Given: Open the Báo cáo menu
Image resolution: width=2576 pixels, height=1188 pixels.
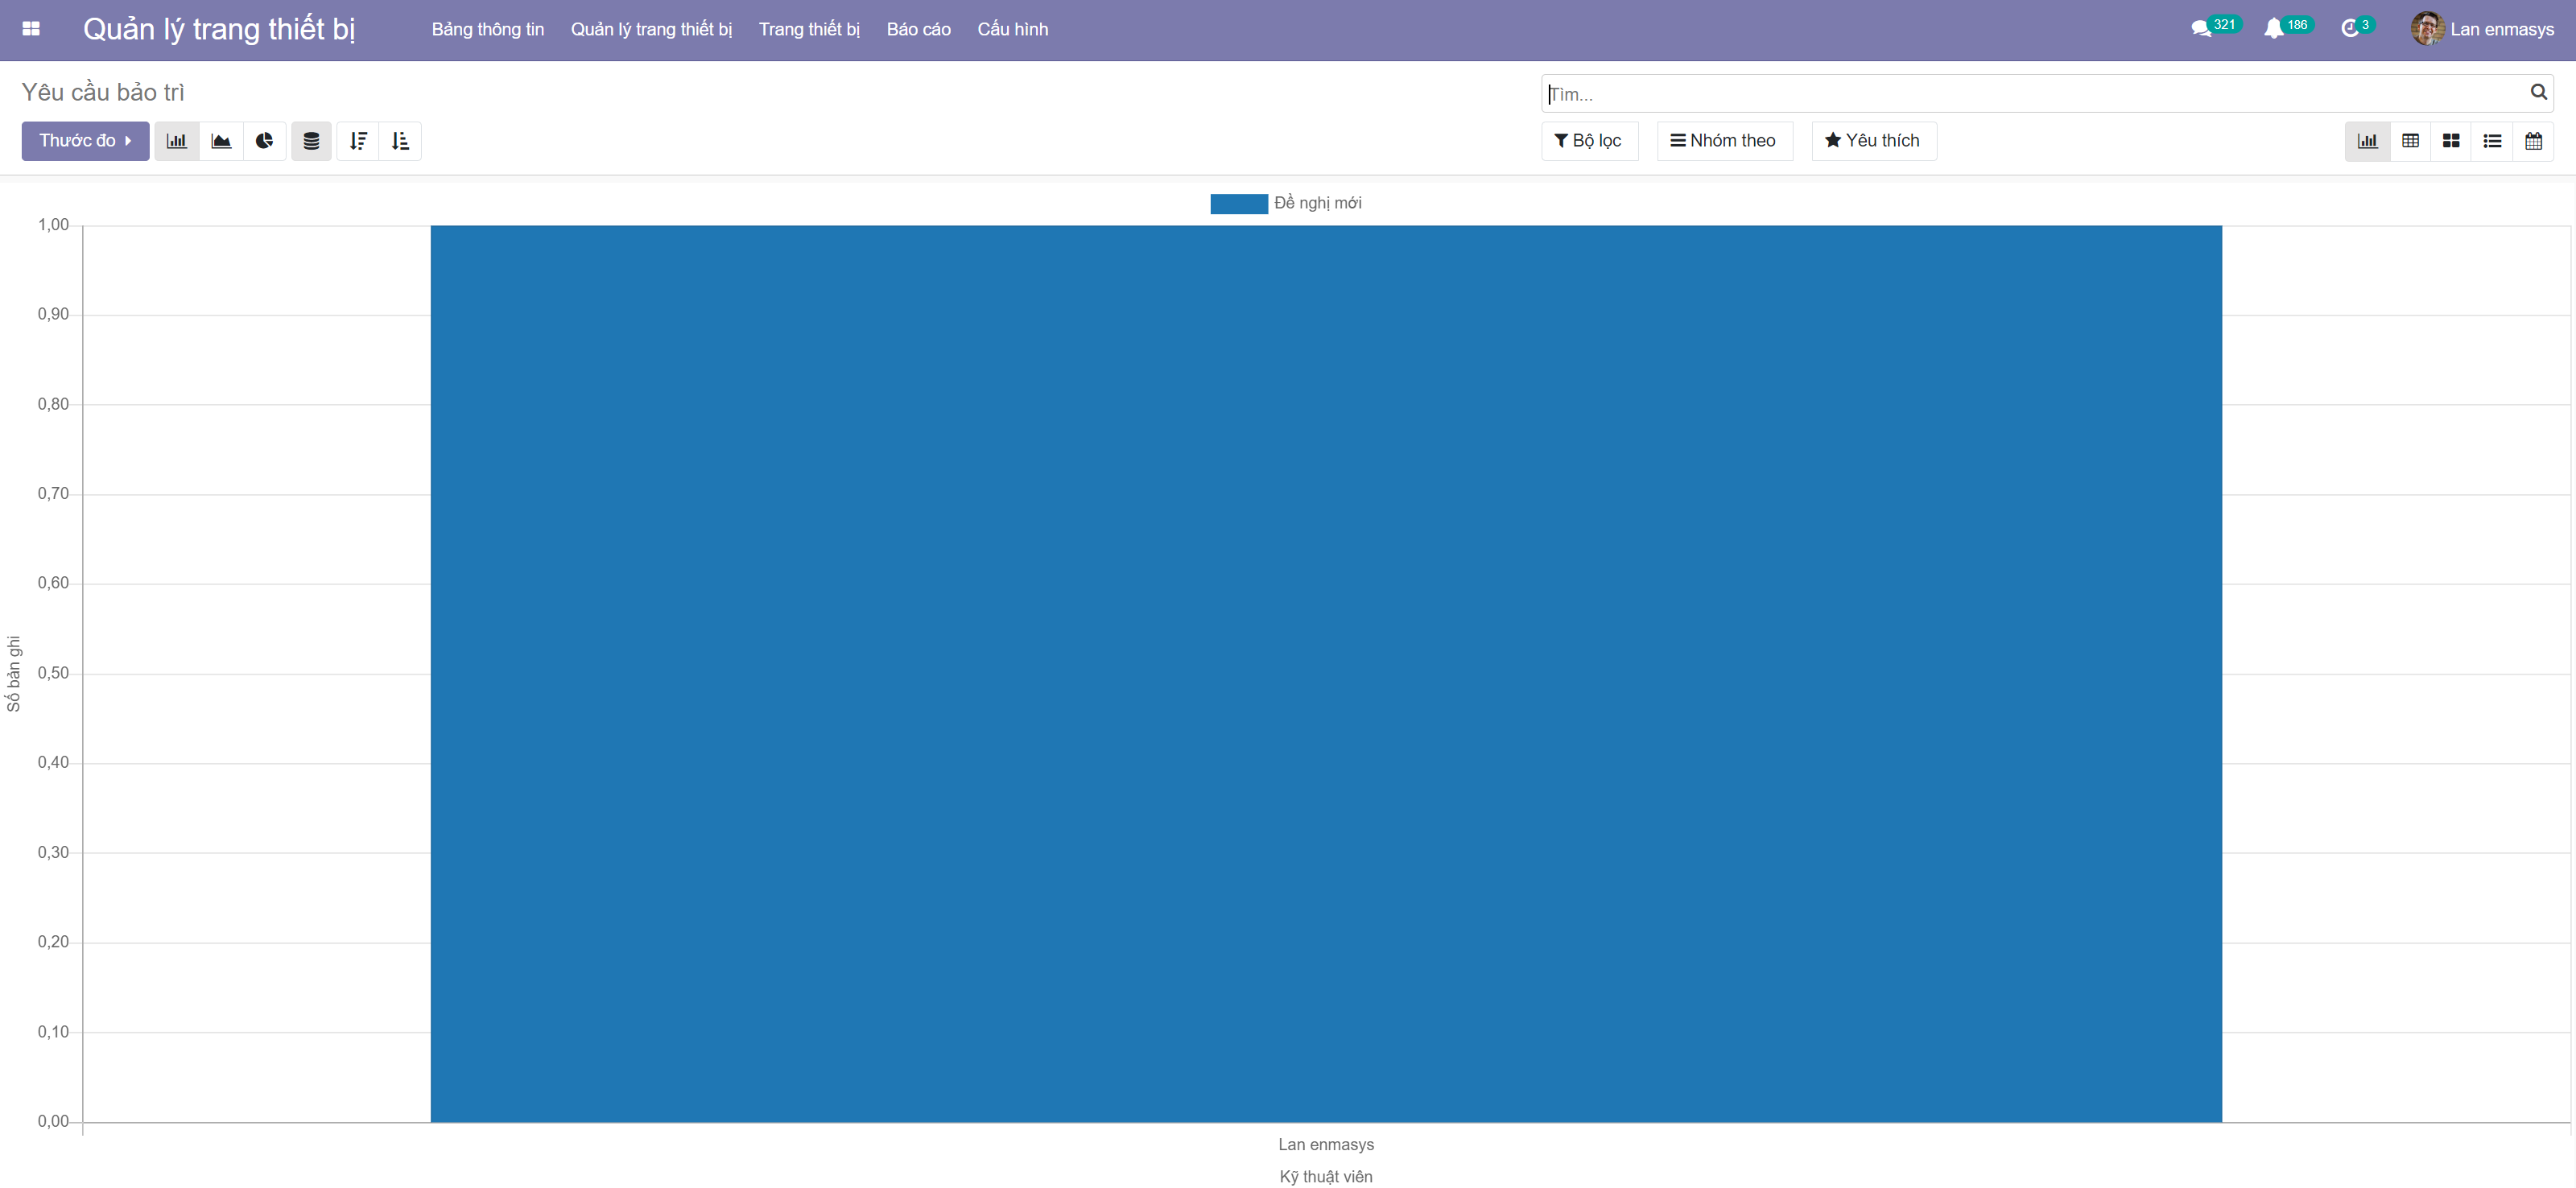Looking at the screenshot, I should [x=918, y=29].
